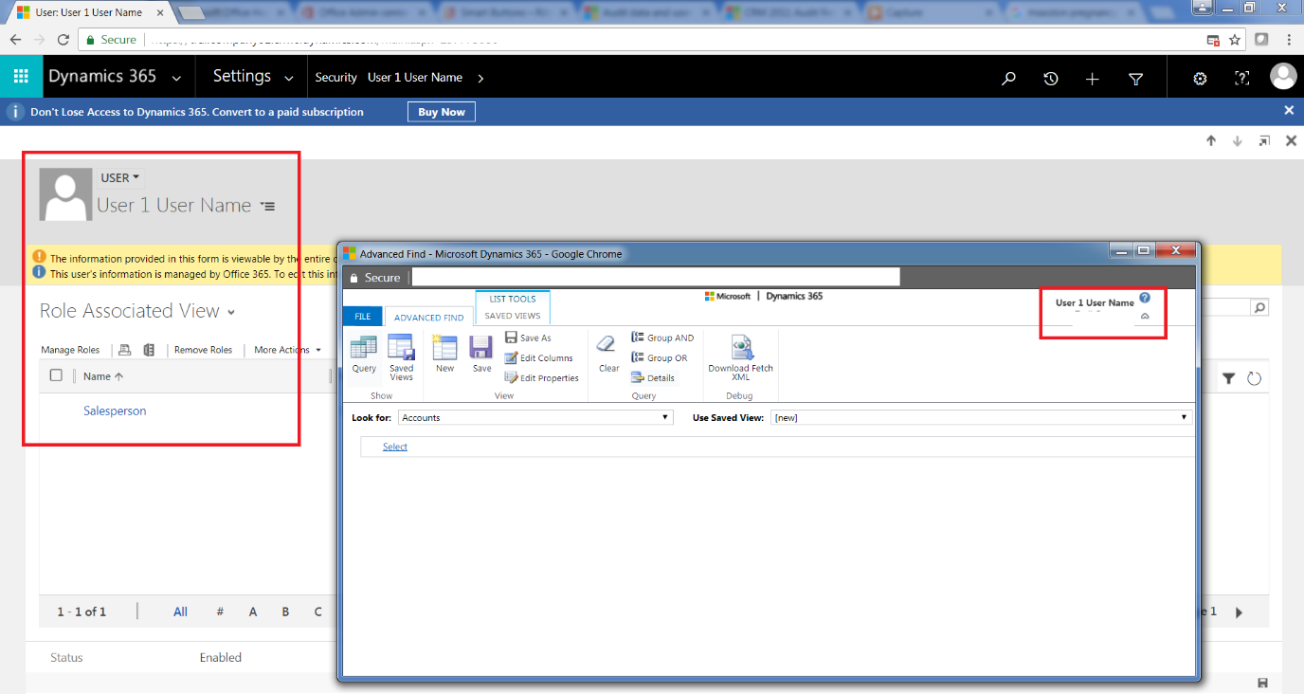Open the settings gear in Dynamics nav bar

coord(1200,79)
